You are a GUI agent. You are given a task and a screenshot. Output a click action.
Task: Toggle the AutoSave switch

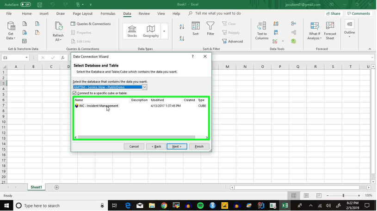click(25, 5)
